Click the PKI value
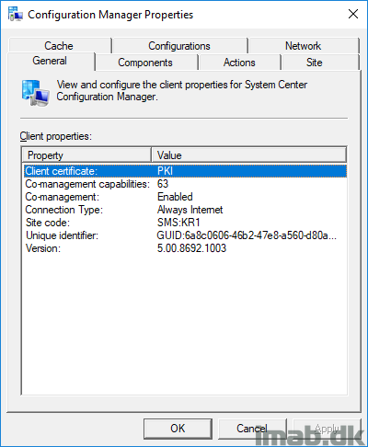Screen dimensions: 368x447 (x=165, y=171)
